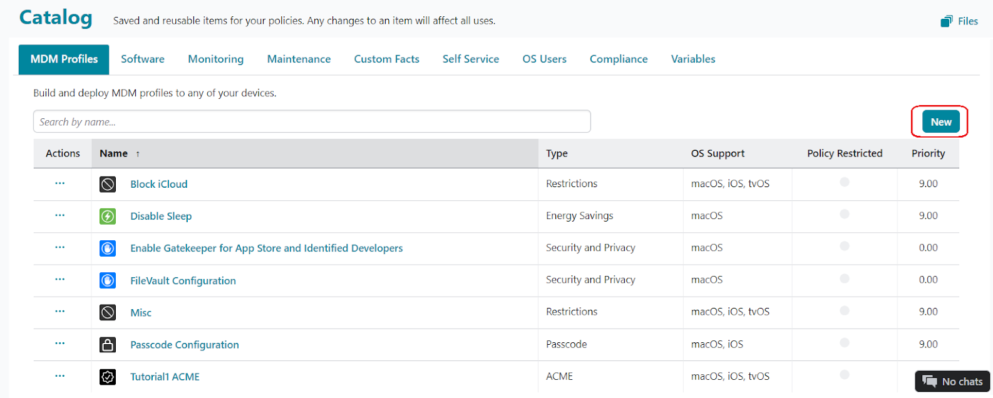
Task: Click Restrictions type in Block iCloud row
Action: tap(572, 183)
